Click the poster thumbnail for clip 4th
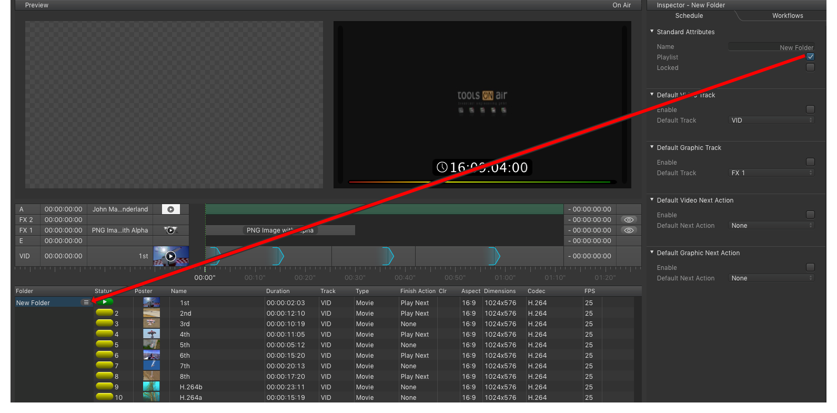The image size is (837, 413). [x=152, y=334]
